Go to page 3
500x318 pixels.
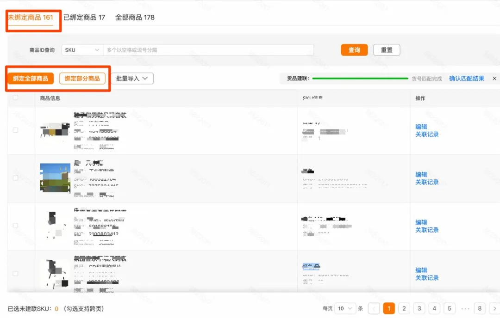pyautogui.click(x=419, y=308)
